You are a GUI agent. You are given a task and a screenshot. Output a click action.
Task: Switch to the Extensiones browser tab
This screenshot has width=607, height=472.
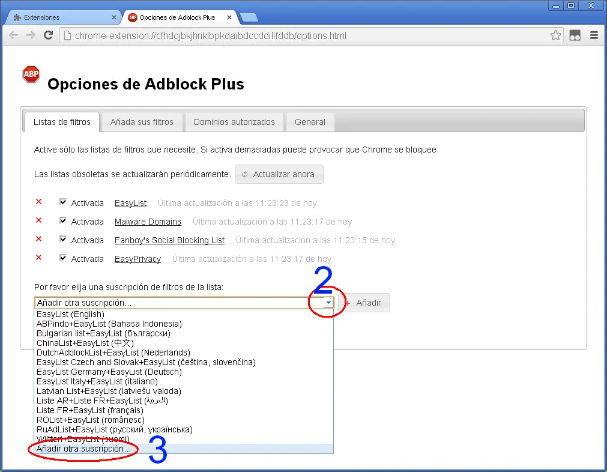62,17
